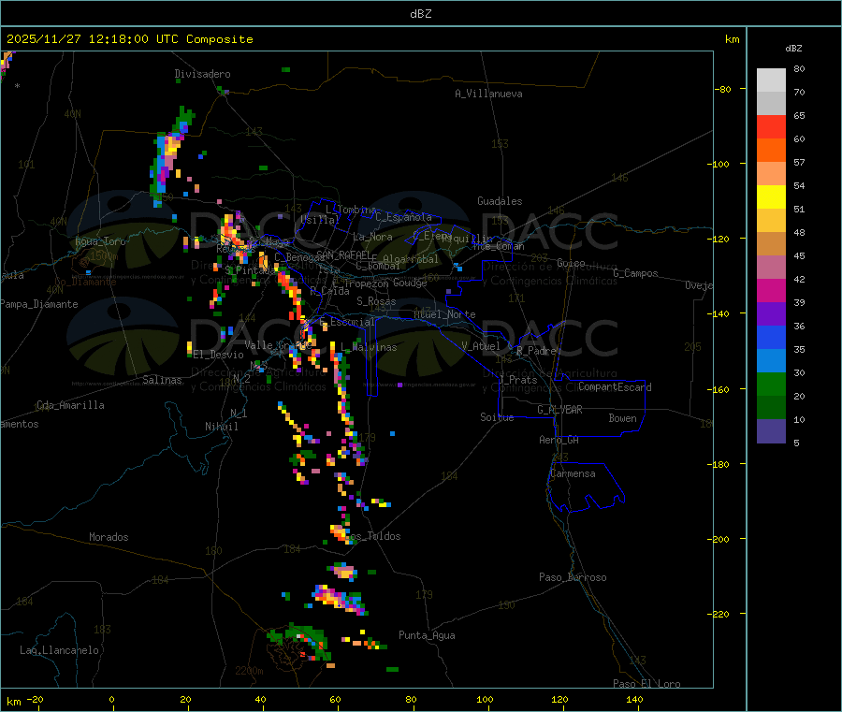Click the Nihuil map label
The width and height of the screenshot is (842, 712).
(222, 427)
